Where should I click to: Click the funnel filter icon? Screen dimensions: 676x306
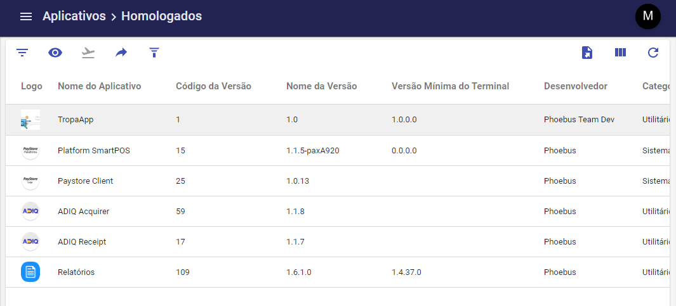coord(154,53)
